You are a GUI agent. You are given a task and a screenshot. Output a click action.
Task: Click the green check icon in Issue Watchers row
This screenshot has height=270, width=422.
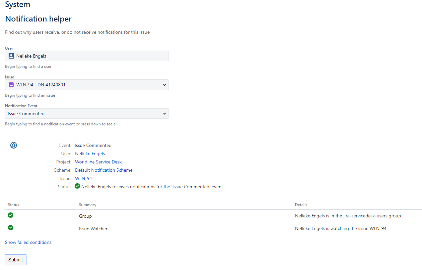click(x=11, y=228)
